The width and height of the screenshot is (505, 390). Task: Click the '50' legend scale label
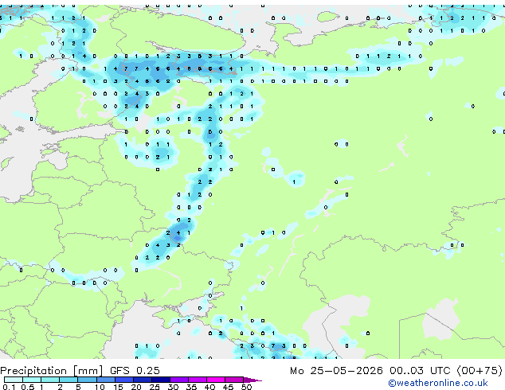point(246,387)
